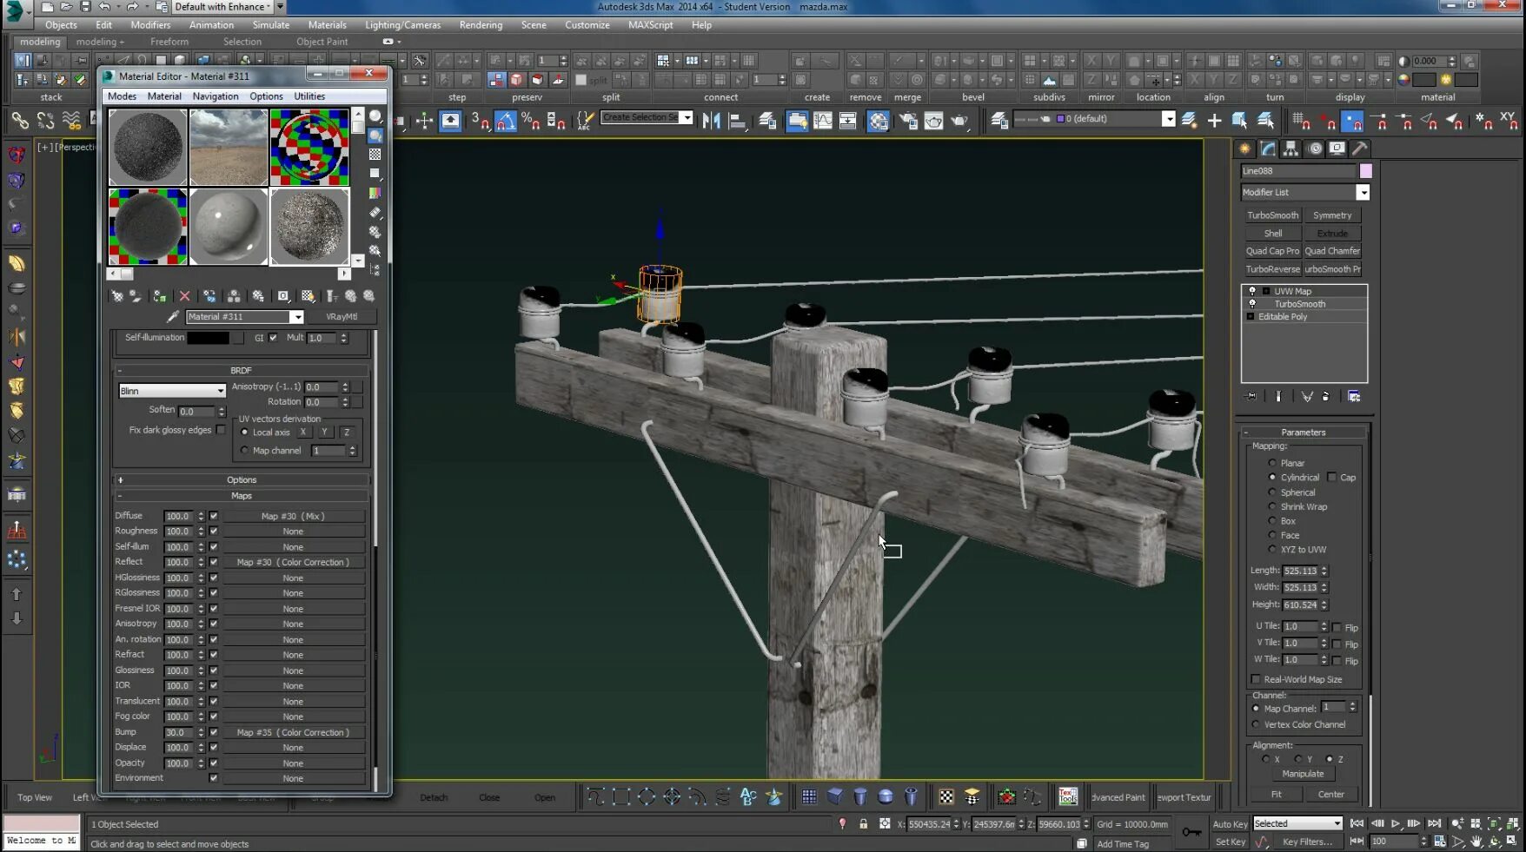1526x852 pixels.
Task: Open Material Editor Navigation menu
Action: pos(216,96)
